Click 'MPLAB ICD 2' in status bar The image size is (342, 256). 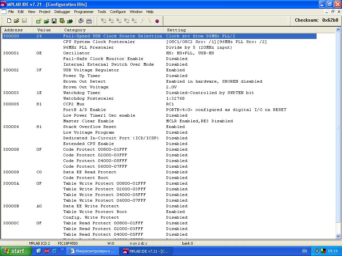pyautogui.click(x=39, y=243)
